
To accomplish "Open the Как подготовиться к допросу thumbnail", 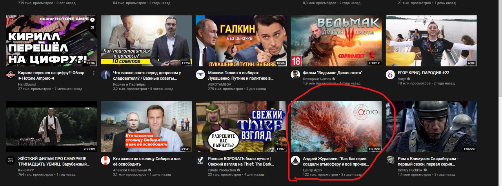I will 146,41.
